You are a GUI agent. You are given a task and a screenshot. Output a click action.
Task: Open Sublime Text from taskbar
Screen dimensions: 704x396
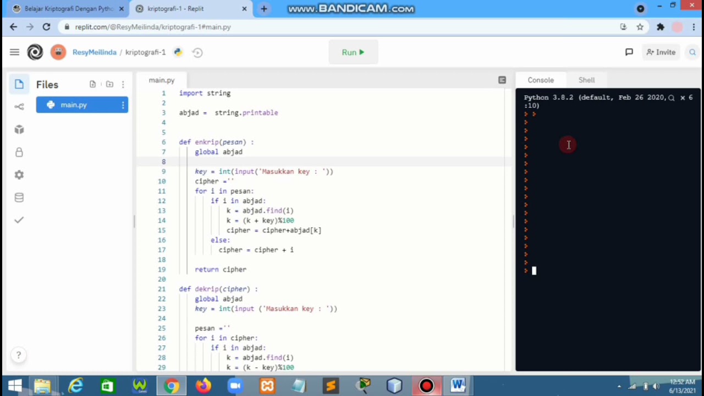click(x=331, y=386)
